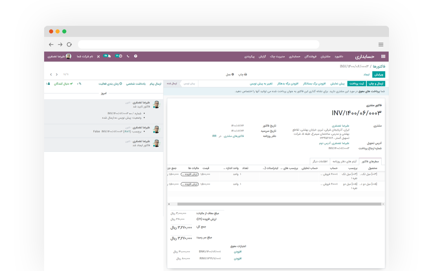Click the ایجاد create button
429x271 pixels.
(366, 74)
